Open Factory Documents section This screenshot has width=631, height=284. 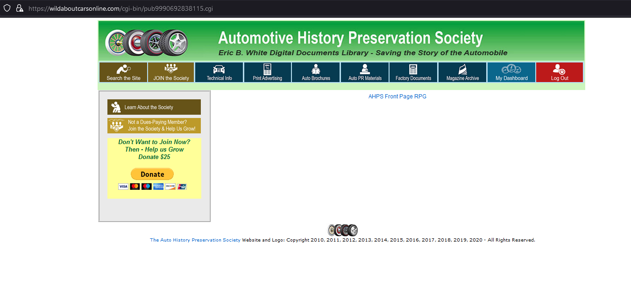[413, 72]
